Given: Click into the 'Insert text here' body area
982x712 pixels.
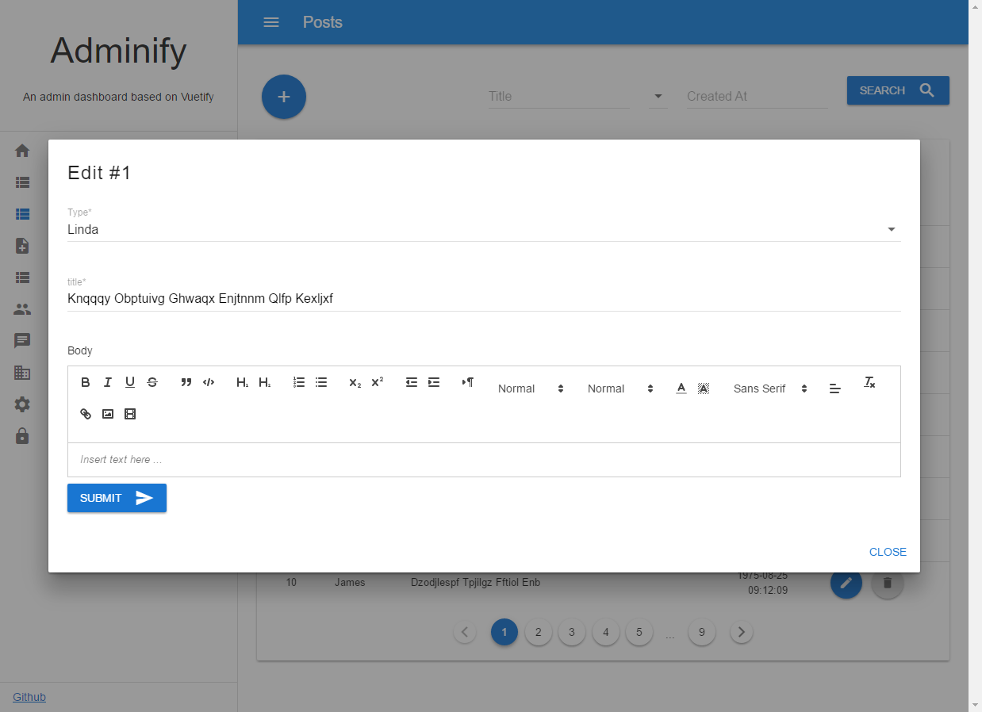Looking at the screenshot, I should coord(484,460).
